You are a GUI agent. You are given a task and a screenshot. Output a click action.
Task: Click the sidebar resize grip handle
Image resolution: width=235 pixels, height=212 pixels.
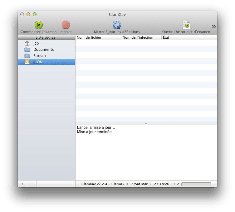tap(73, 184)
